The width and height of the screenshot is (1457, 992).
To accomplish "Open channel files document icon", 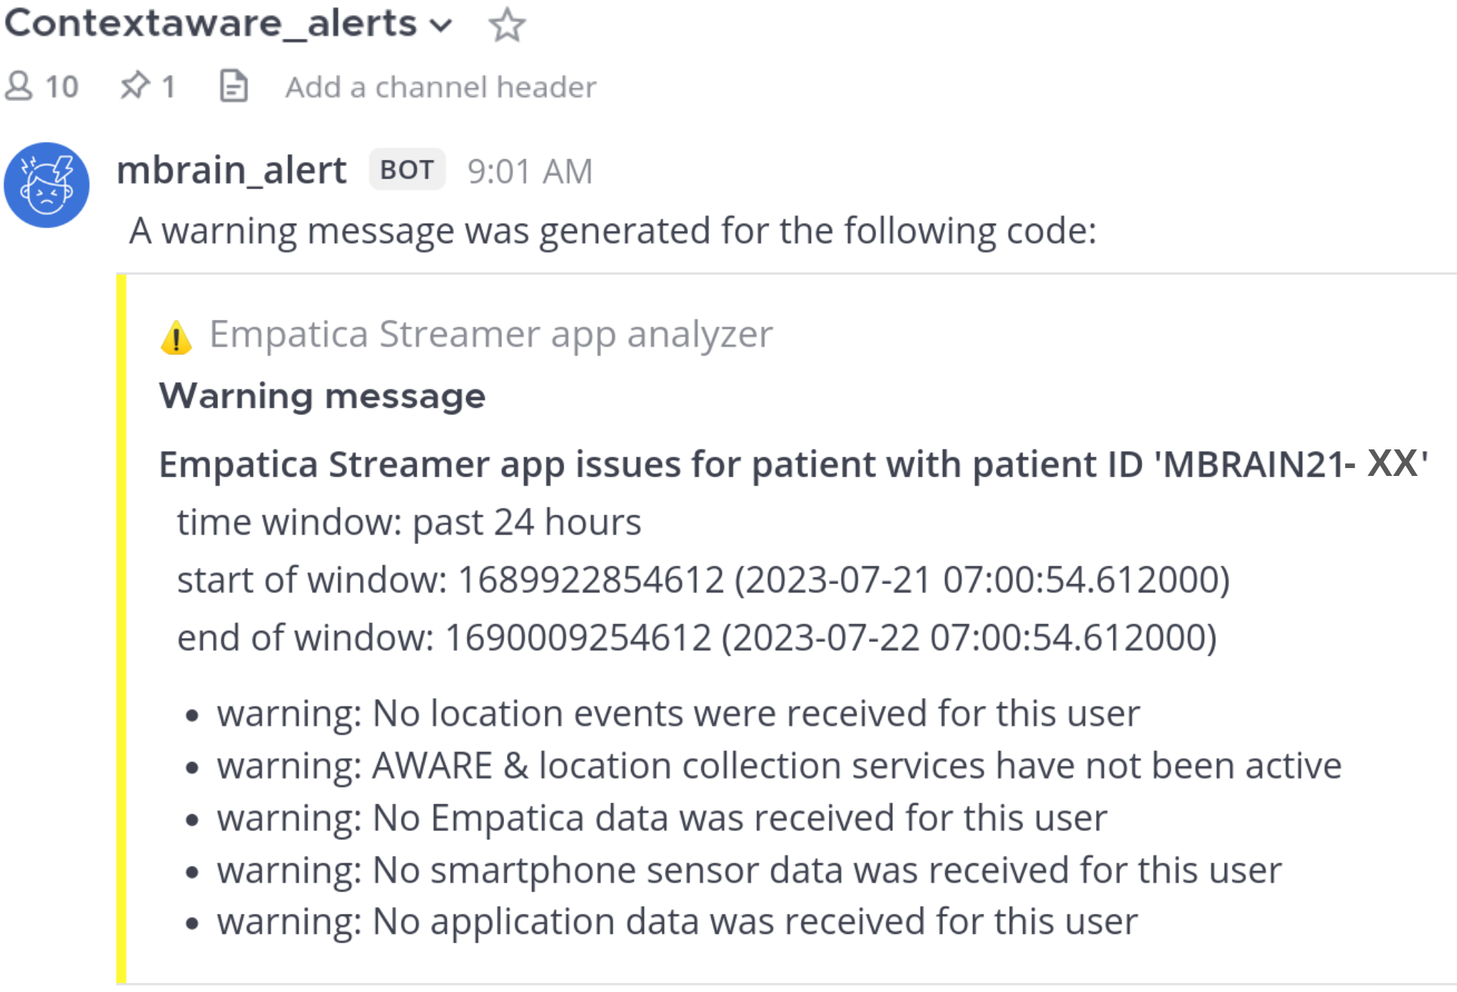I will [233, 87].
